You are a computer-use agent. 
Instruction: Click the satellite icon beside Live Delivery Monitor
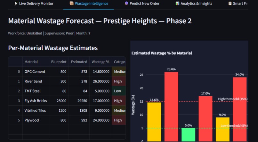coord(16,4)
